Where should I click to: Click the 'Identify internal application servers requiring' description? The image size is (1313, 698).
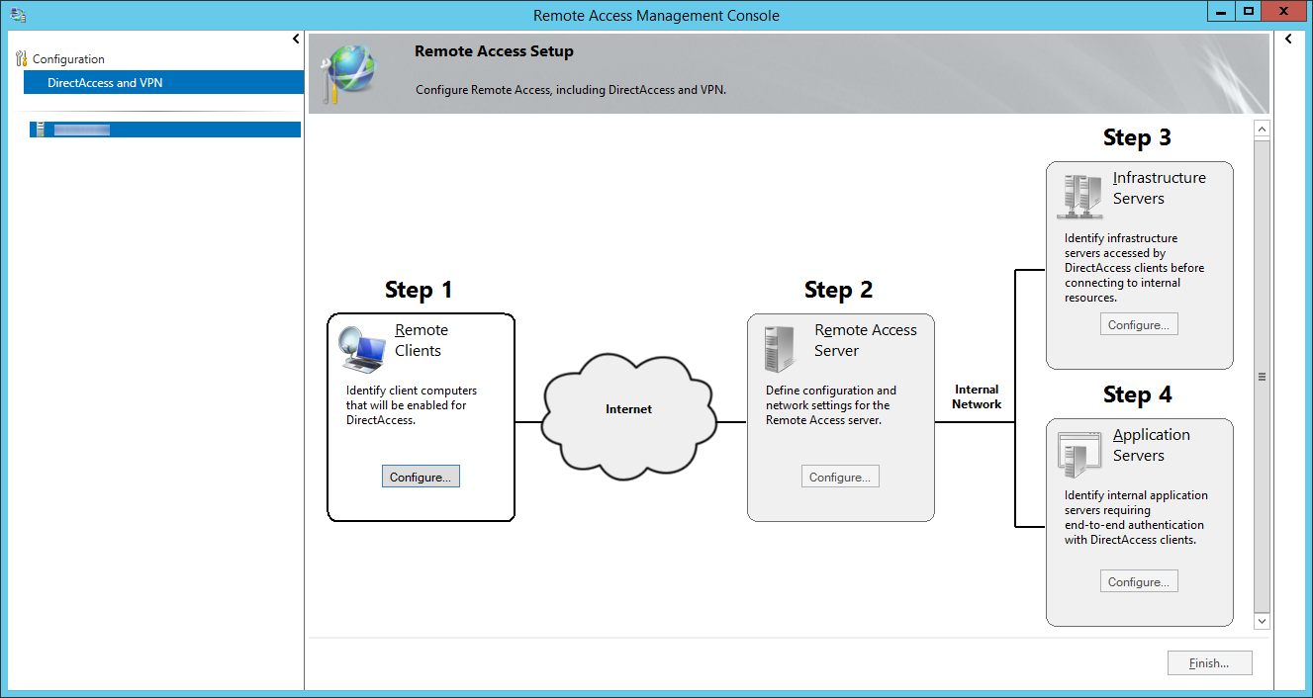pos(1137,518)
